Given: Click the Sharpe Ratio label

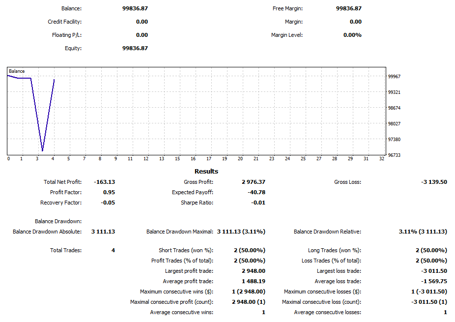Looking at the screenshot, I should pos(197,203).
